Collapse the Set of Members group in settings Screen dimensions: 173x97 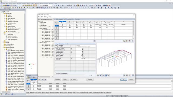(55, 45)
